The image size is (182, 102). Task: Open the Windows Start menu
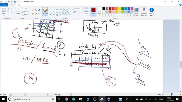pos(3,99)
